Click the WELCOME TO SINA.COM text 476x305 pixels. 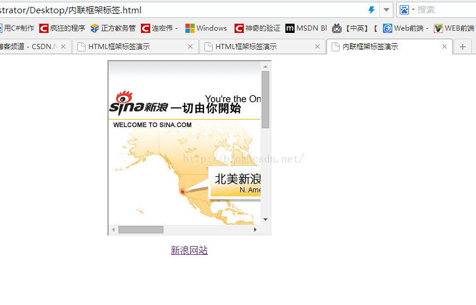(153, 125)
